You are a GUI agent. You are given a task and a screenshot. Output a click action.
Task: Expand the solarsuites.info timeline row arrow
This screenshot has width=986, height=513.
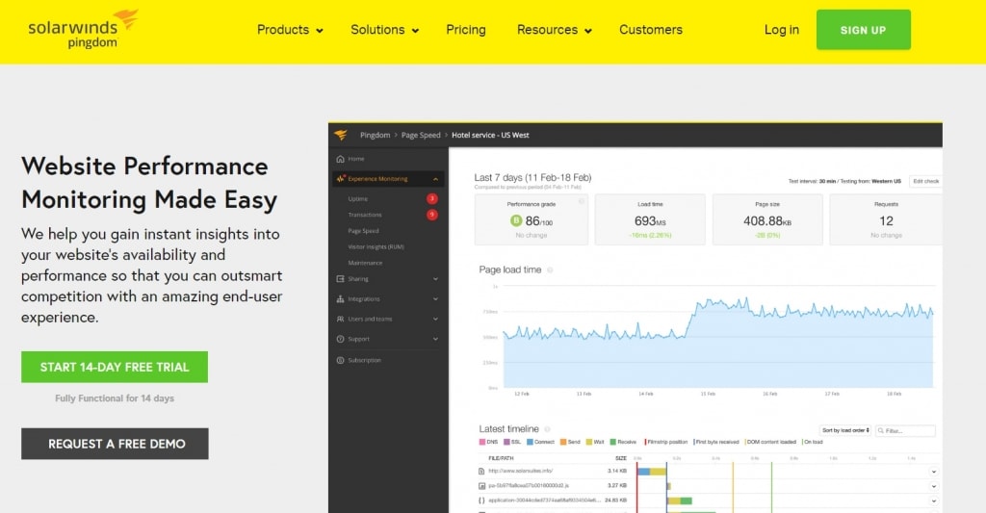[x=933, y=472]
